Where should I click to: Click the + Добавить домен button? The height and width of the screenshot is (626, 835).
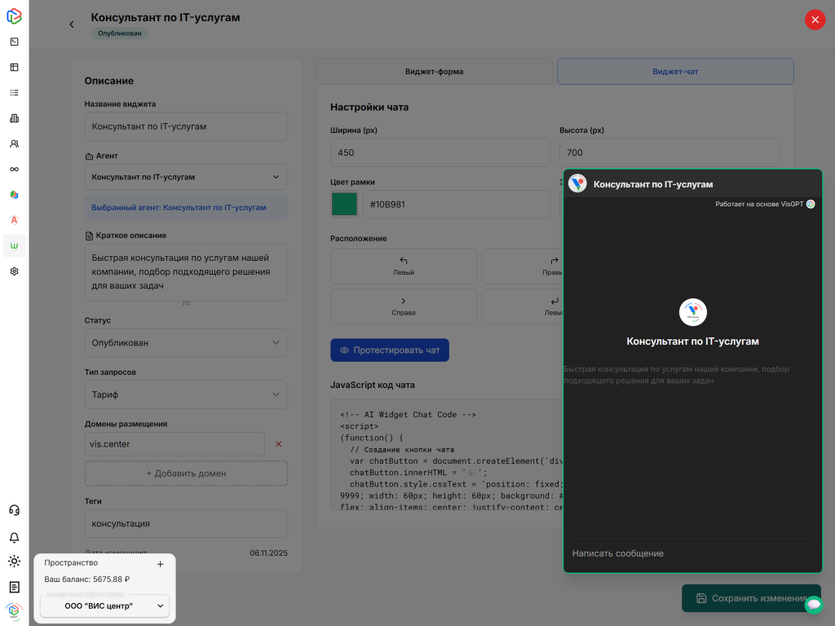pos(186,474)
